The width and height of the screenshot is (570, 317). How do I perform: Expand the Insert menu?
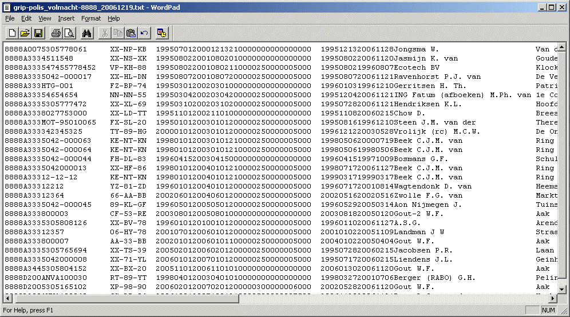pos(66,19)
